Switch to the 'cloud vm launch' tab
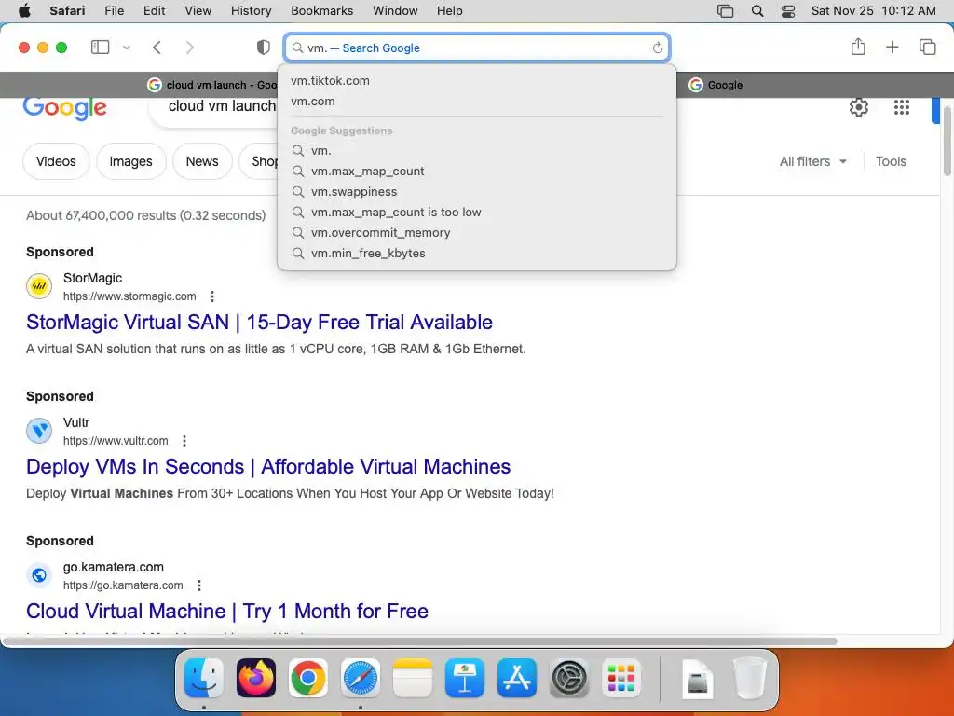 211,85
